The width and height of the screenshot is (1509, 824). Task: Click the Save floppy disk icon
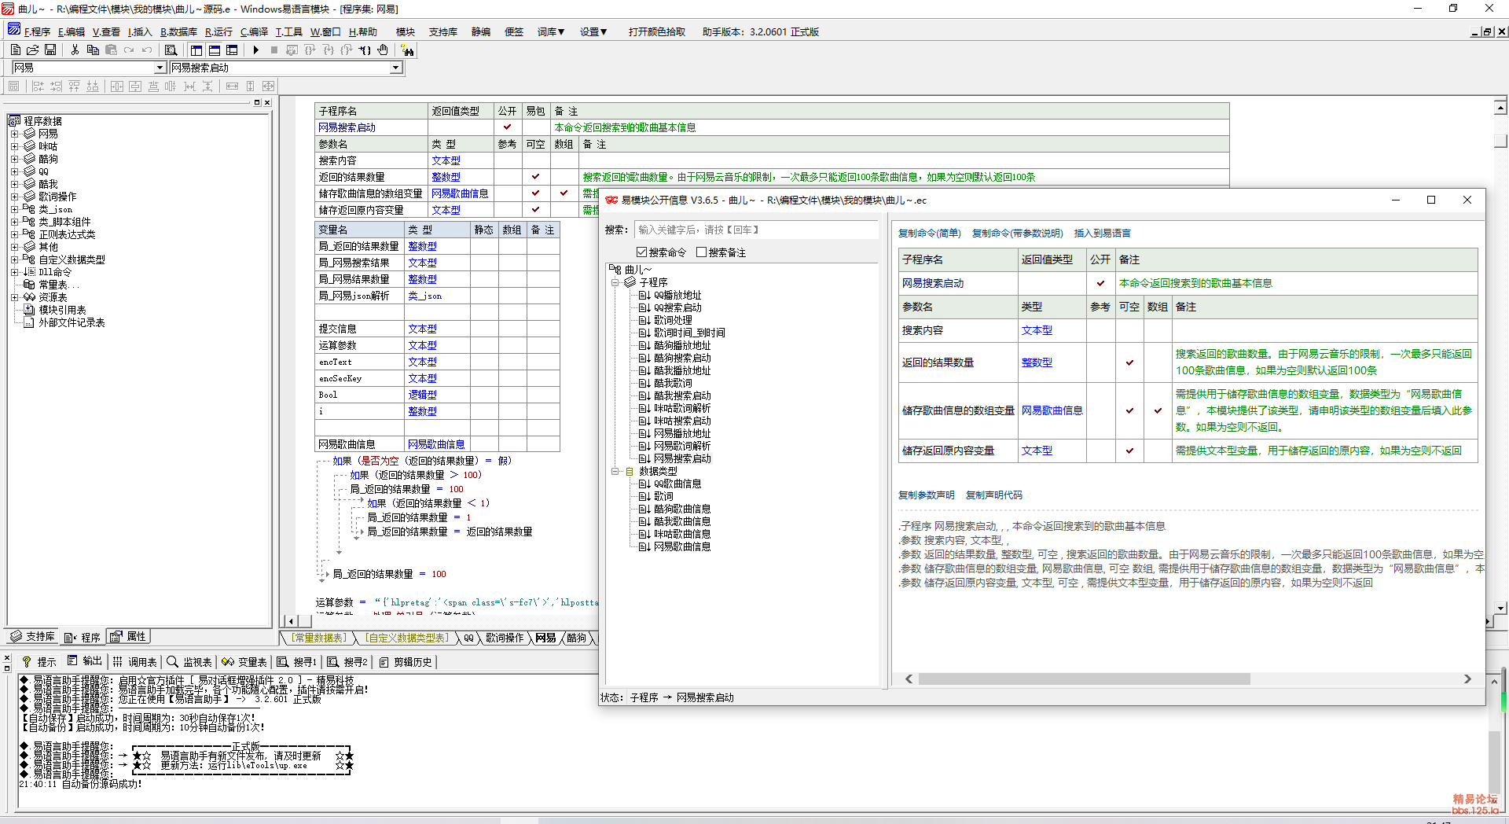click(x=50, y=50)
